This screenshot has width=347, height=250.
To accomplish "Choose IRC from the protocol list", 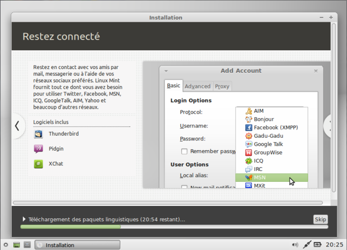I will click(272, 169).
